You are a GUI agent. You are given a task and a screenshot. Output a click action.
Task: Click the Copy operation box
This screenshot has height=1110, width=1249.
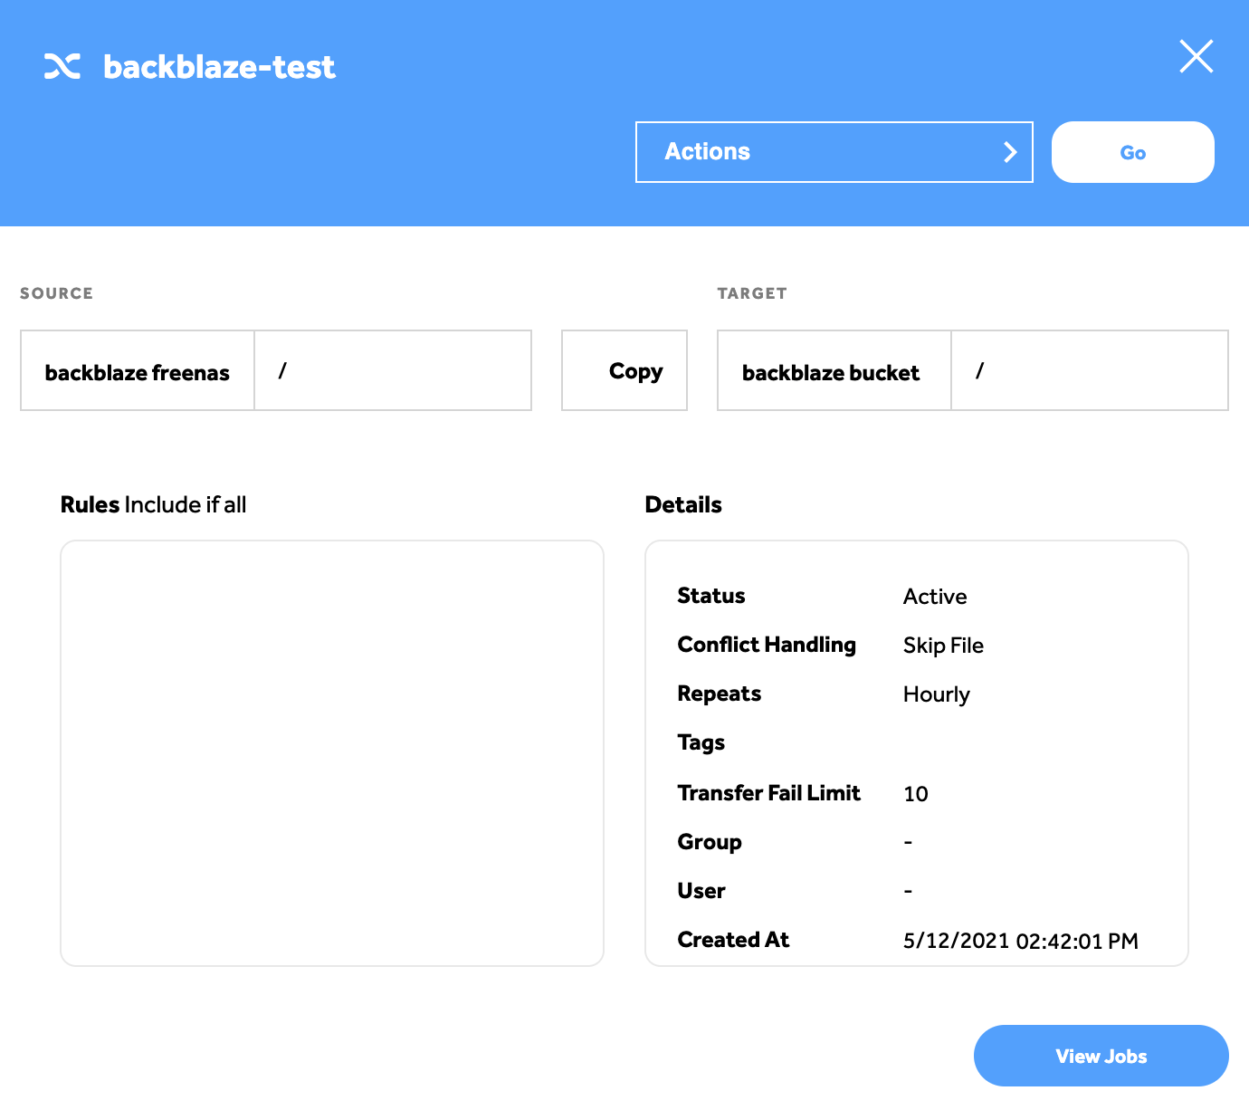click(x=624, y=370)
